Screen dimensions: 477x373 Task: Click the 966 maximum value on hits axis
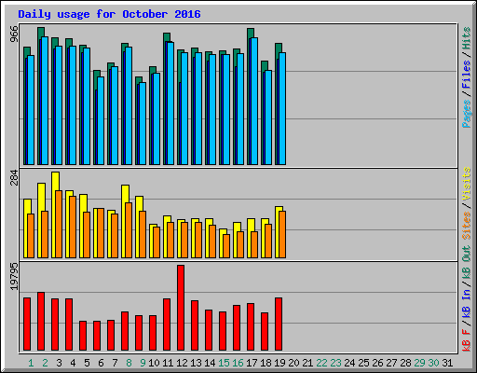click(x=14, y=34)
